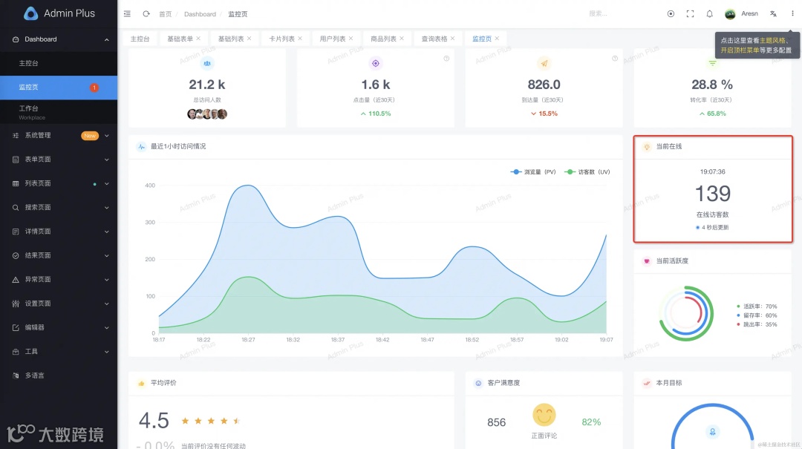Click the smiley face satisfaction icon
802x449 pixels.
(x=544, y=415)
